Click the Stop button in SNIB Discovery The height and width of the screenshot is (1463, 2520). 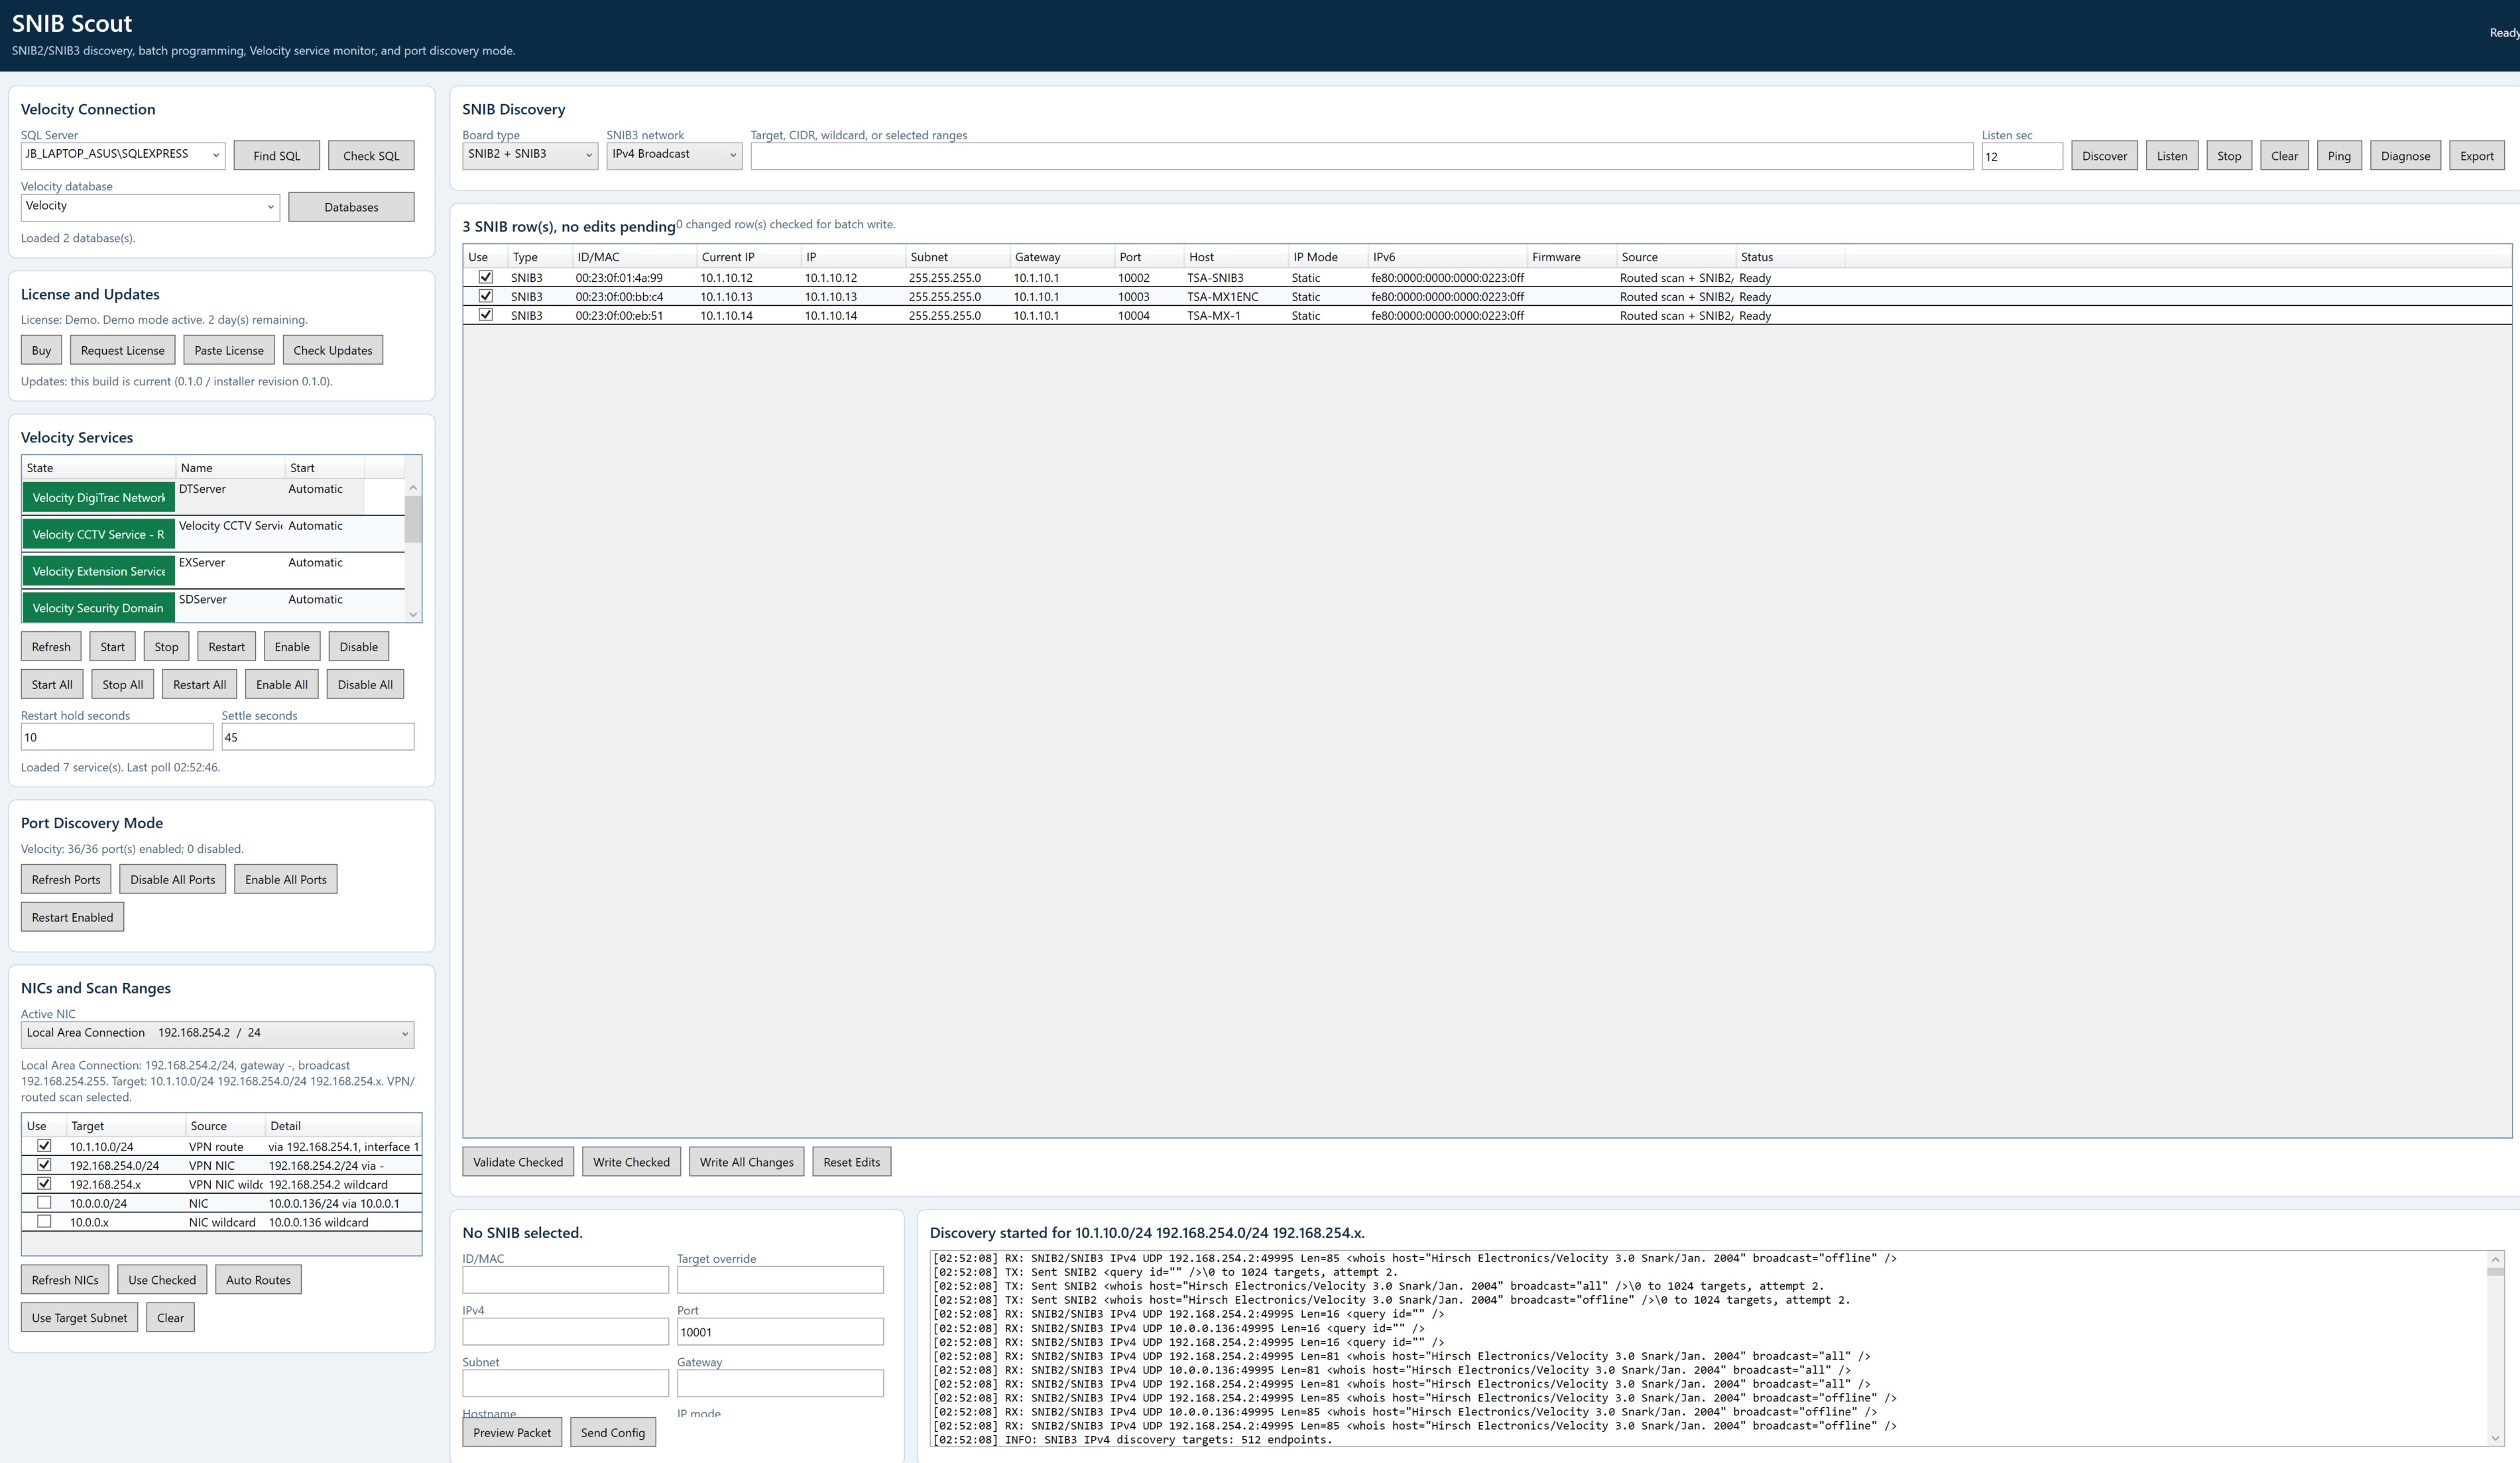(2229, 156)
